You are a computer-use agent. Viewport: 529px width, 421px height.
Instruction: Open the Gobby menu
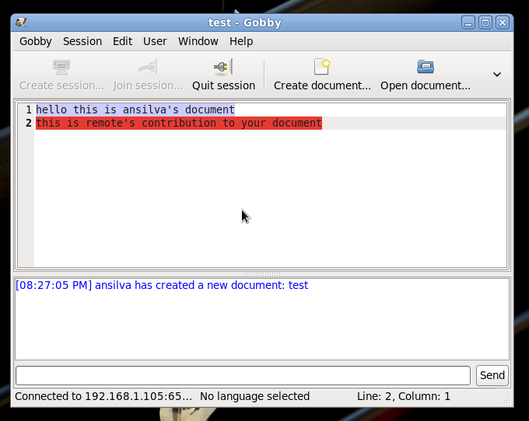(36, 41)
